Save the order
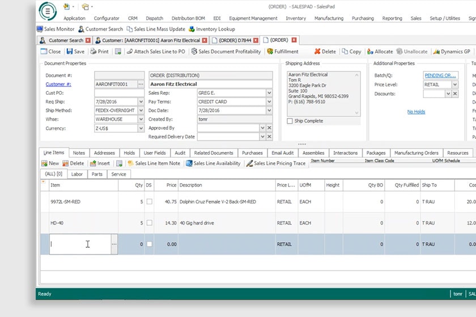The height and width of the screenshot is (317, 476). coord(75,52)
